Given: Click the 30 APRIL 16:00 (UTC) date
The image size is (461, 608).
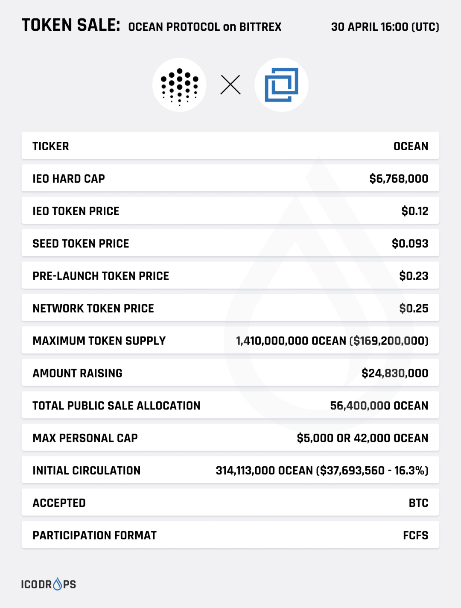Looking at the screenshot, I should point(385,27).
